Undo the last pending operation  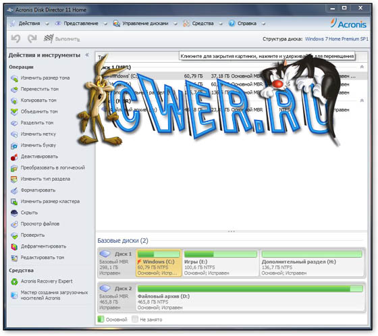pos(16,38)
